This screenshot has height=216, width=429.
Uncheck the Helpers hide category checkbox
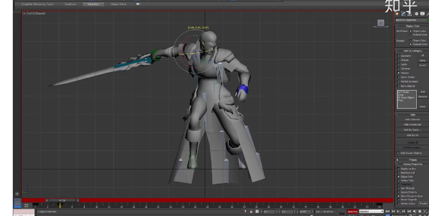tap(398, 73)
